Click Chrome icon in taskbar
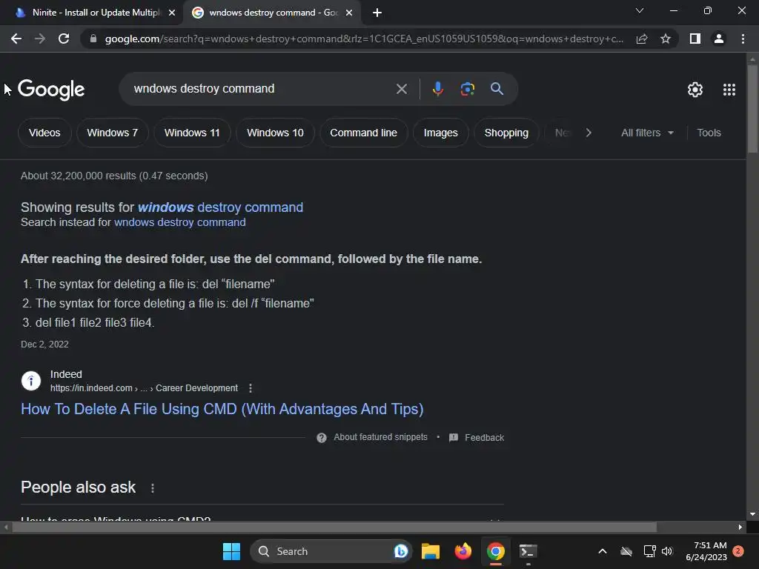 (x=495, y=551)
